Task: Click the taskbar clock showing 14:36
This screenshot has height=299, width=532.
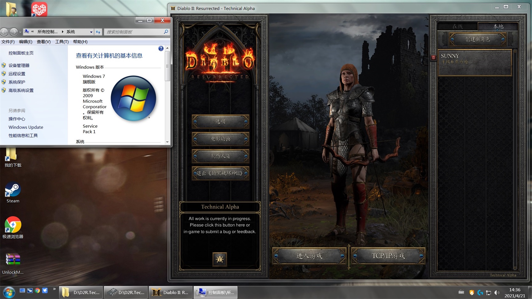Action: coord(515,293)
